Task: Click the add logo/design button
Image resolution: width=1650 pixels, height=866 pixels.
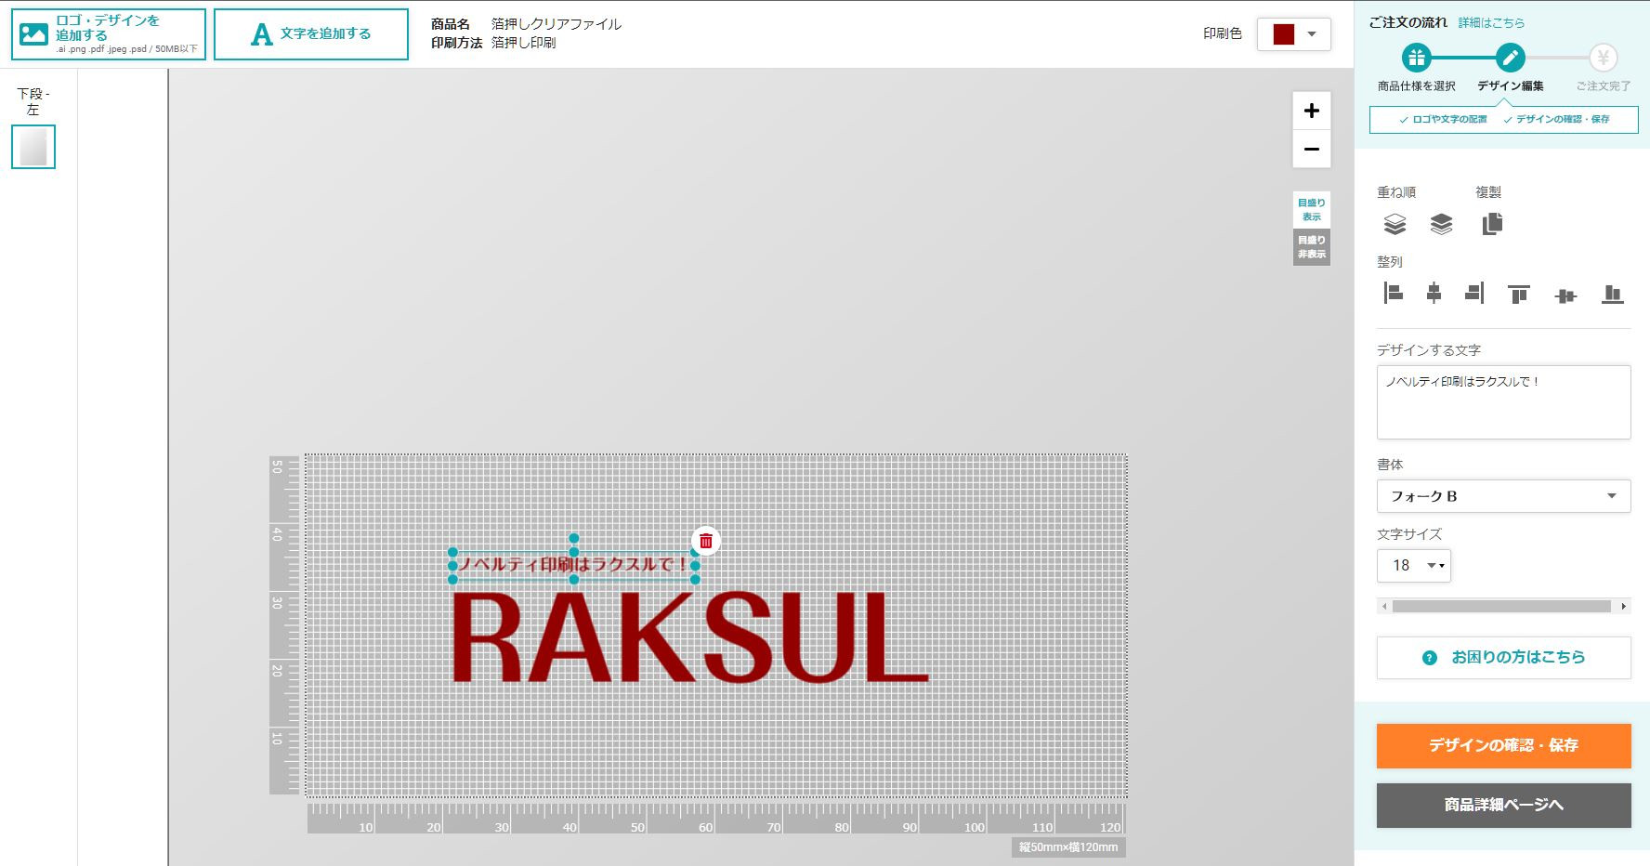Action: coord(109,34)
